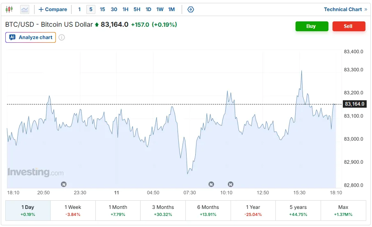This screenshot has width=372, height=227.
Task: Click the 83,300.0 price axis label
Action: point(354,69)
